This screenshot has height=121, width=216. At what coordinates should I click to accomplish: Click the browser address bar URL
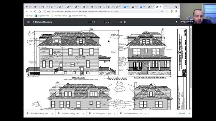[x=85, y=11]
